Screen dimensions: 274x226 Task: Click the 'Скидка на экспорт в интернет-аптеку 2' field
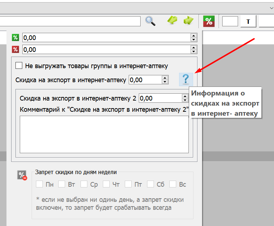click(160, 98)
